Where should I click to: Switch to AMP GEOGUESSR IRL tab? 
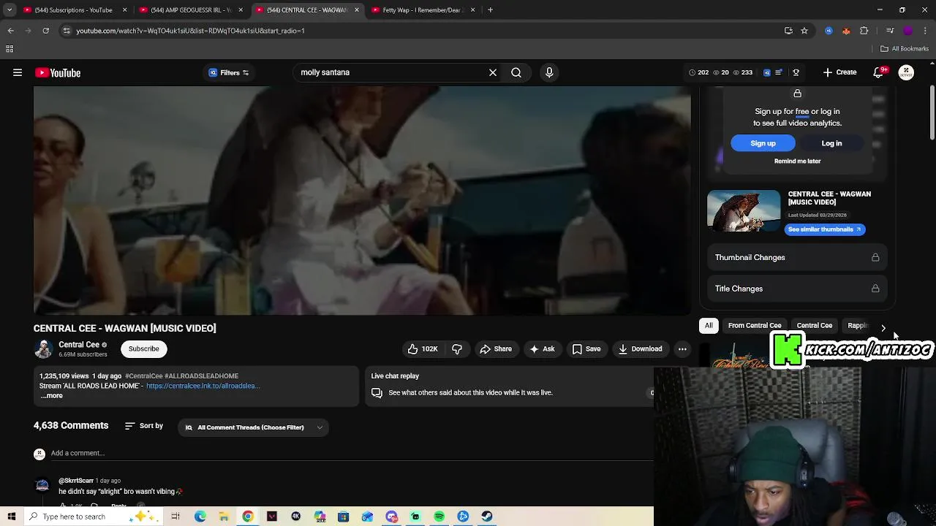pos(190,10)
